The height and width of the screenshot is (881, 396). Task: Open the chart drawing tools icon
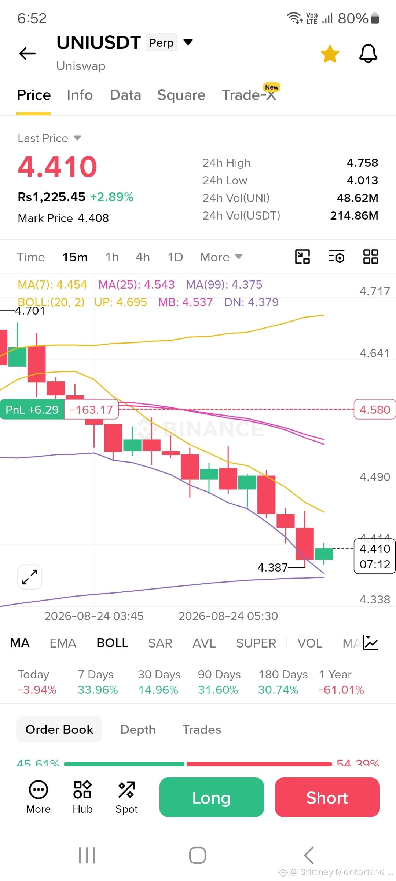coord(302,257)
